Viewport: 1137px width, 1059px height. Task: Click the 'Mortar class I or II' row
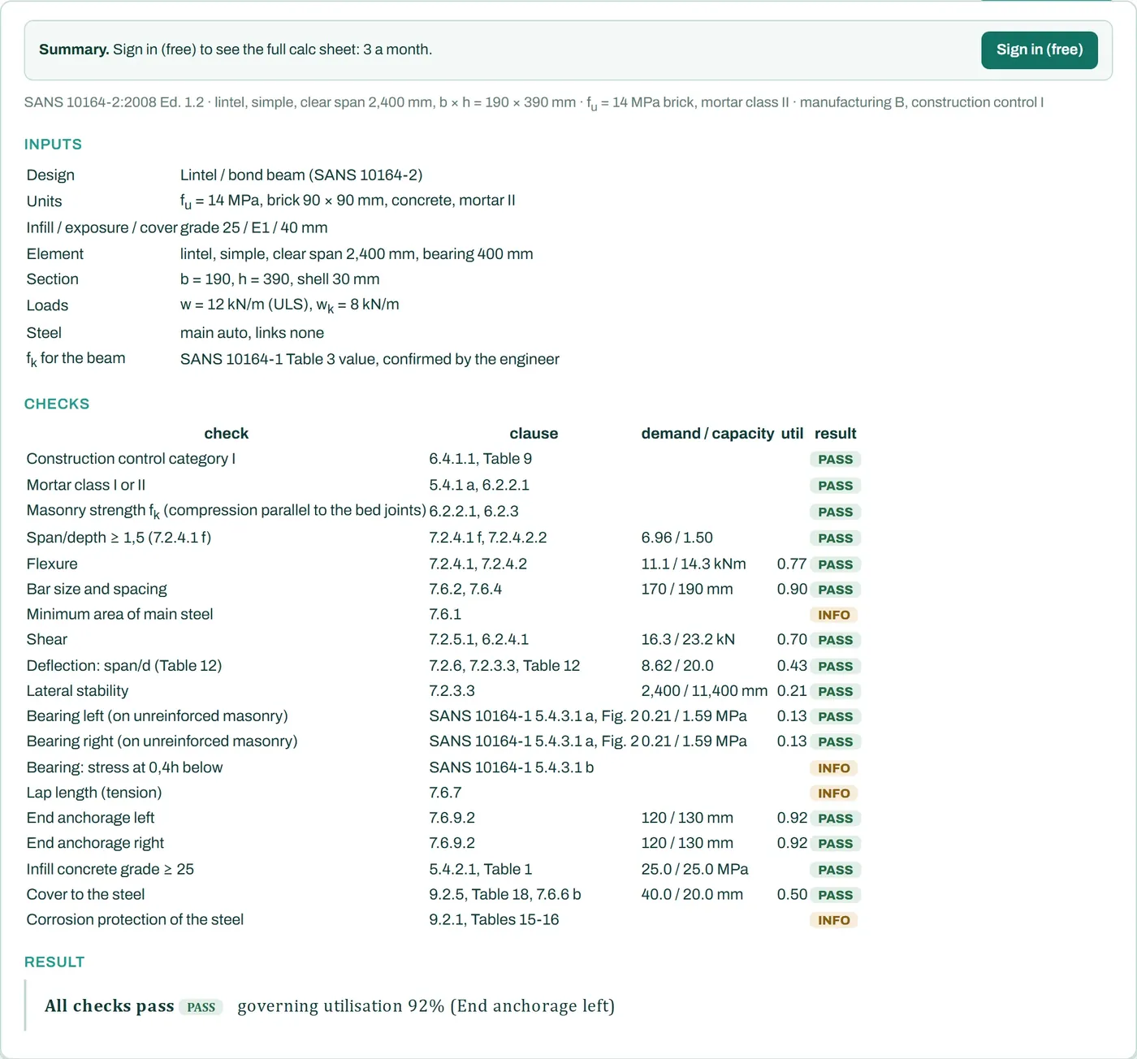pyautogui.click(x=86, y=485)
